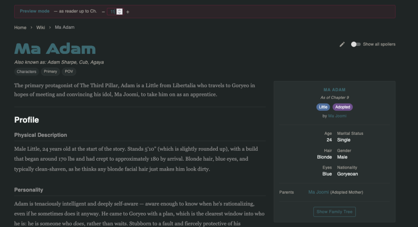
Task: Click the pencil edit icon
Action: coord(342,44)
